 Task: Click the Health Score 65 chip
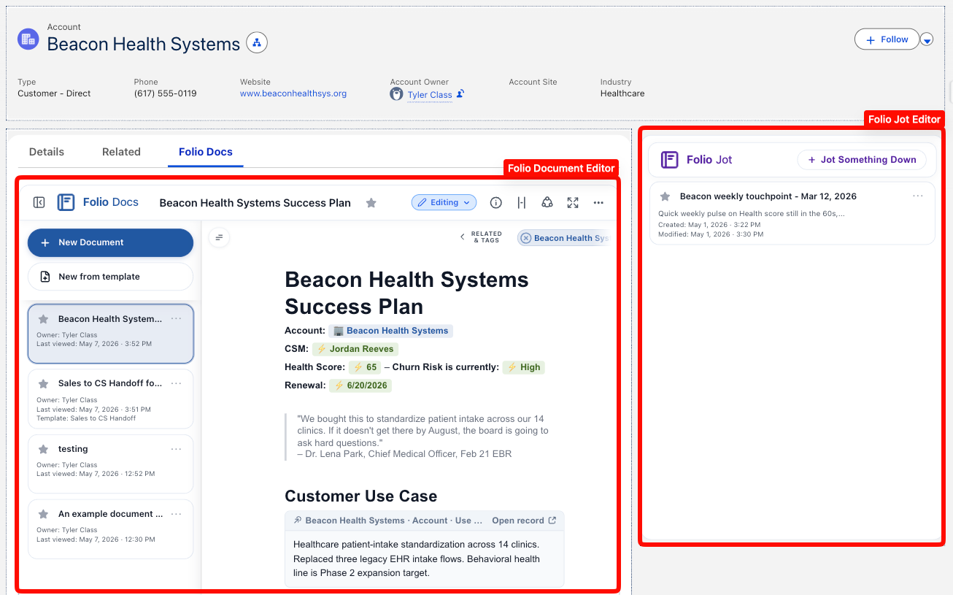pos(366,367)
